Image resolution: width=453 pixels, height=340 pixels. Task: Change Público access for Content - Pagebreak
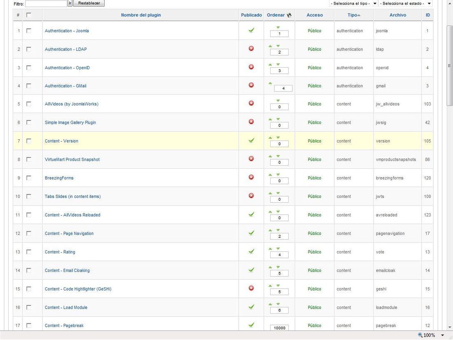(x=314, y=326)
